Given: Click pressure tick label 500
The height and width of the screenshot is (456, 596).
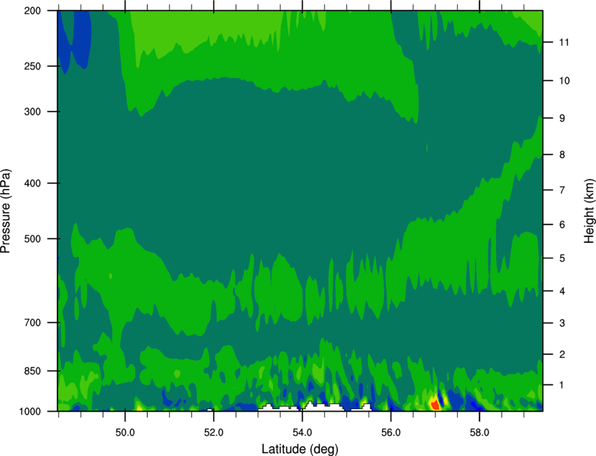Looking at the screenshot, I should (32, 239).
